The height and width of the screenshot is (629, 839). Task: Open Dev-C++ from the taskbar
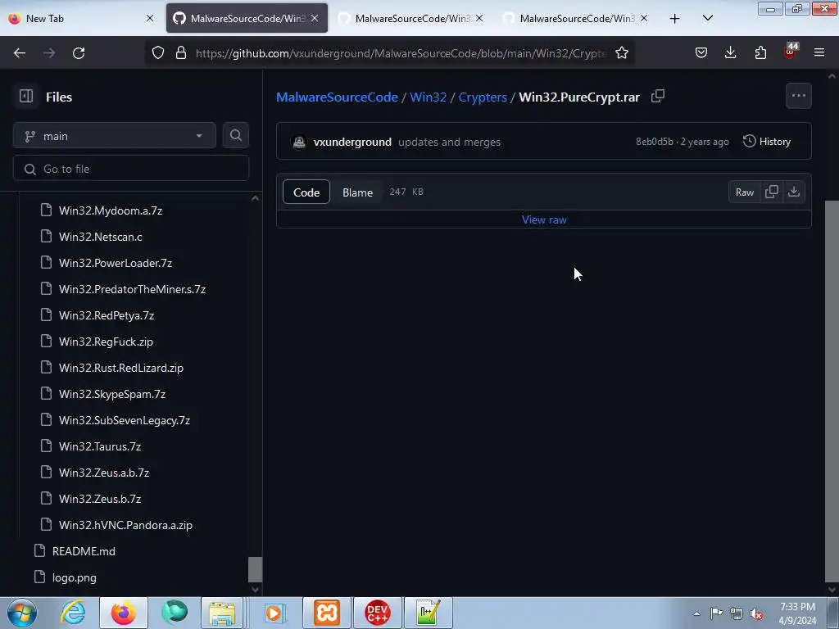[377, 613]
